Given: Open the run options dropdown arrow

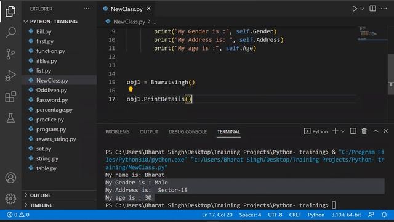Looking at the screenshot, I should 362,9.
